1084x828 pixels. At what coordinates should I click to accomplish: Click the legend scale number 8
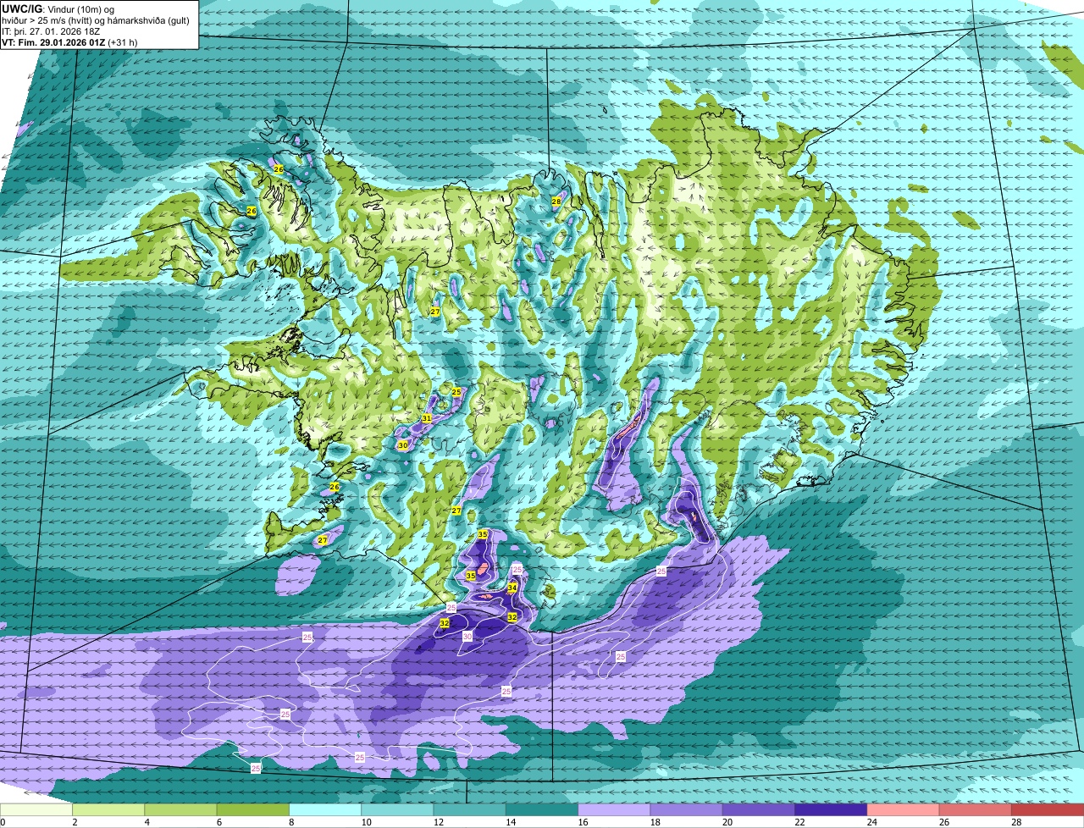(292, 822)
